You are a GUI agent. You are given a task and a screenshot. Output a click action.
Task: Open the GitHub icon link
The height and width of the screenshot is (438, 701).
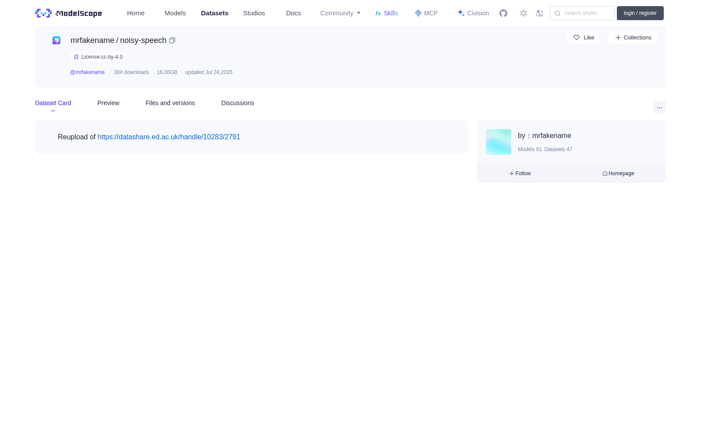click(x=503, y=13)
